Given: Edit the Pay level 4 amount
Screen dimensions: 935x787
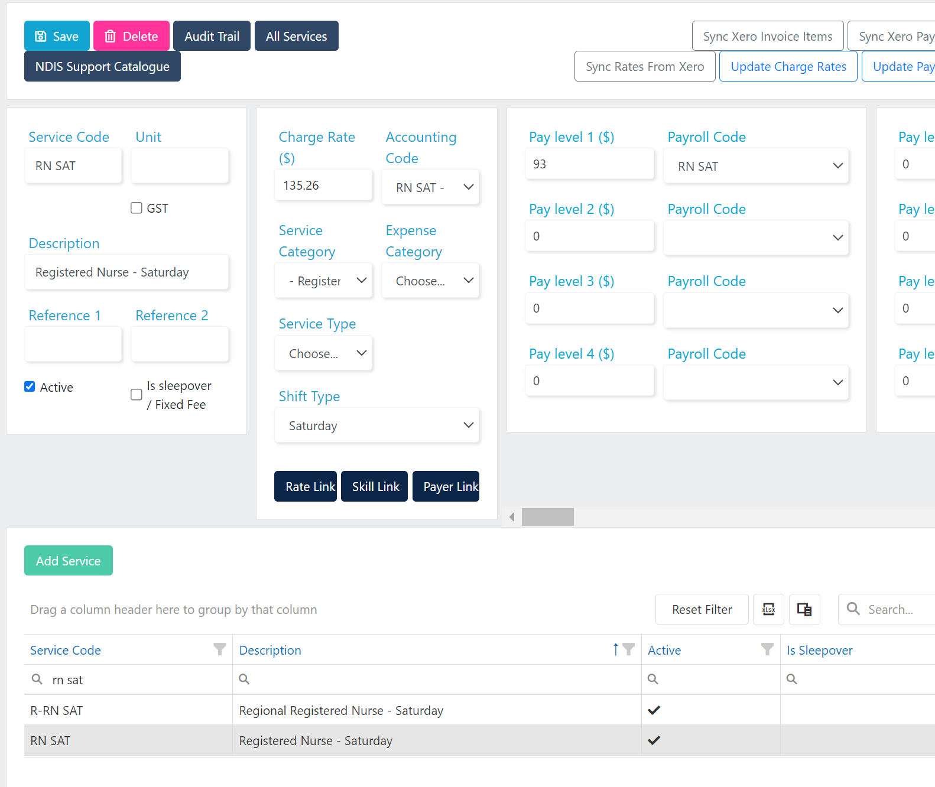Looking at the screenshot, I should pyautogui.click(x=590, y=381).
